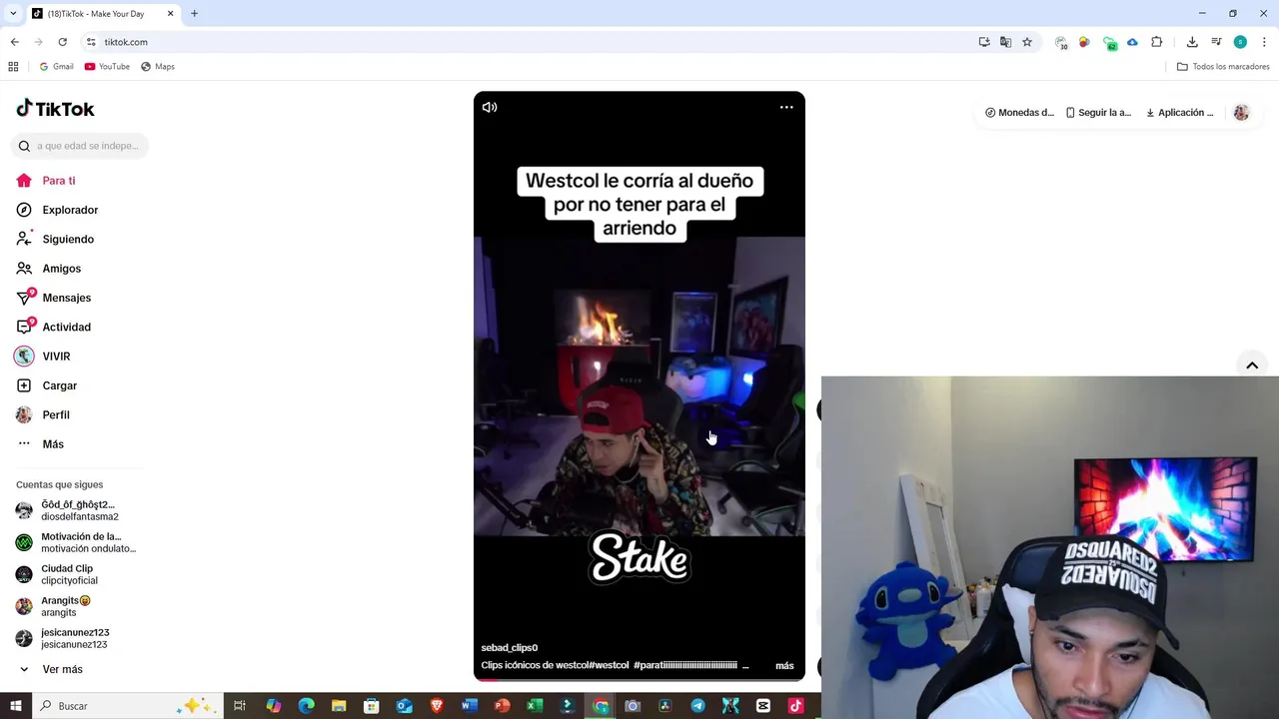Click the Windows Buscar search box
Screen dimensions: 1279x719
click(x=128, y=706)
